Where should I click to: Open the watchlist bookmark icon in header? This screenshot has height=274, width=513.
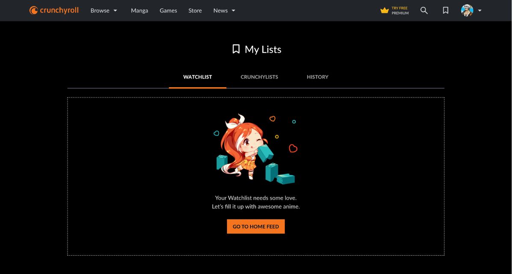click(x=445, y=10)
